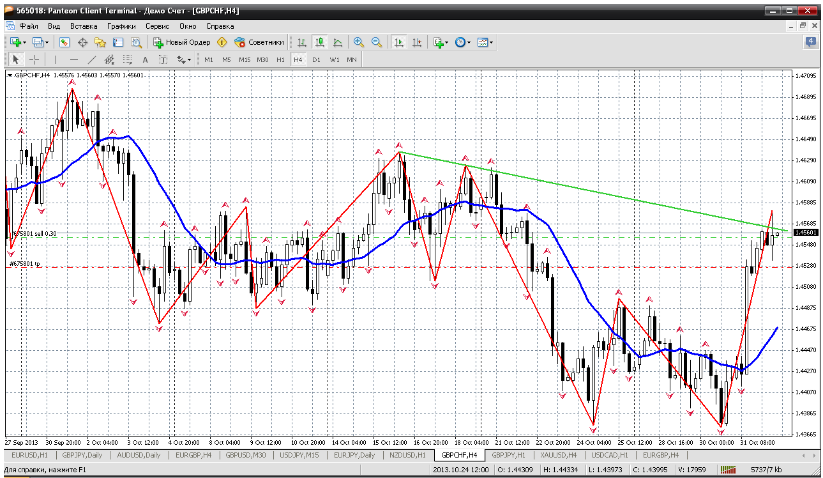Open the Fibonacci retracement tool
The image size is (823, 478).
[x=127, y=59]
